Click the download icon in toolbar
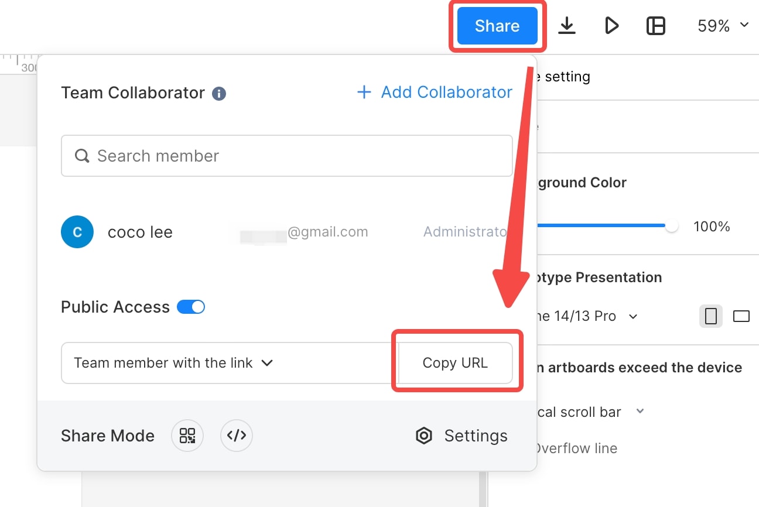This screenshot has width=759, height=507. (566, 26)
